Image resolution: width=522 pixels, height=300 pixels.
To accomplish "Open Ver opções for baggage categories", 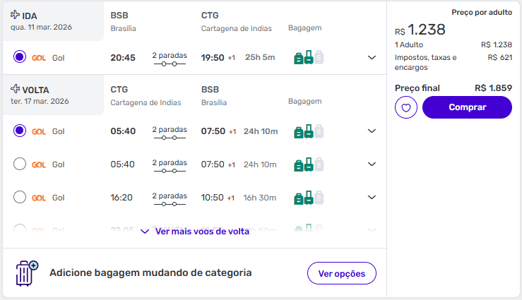I will 341,273.
